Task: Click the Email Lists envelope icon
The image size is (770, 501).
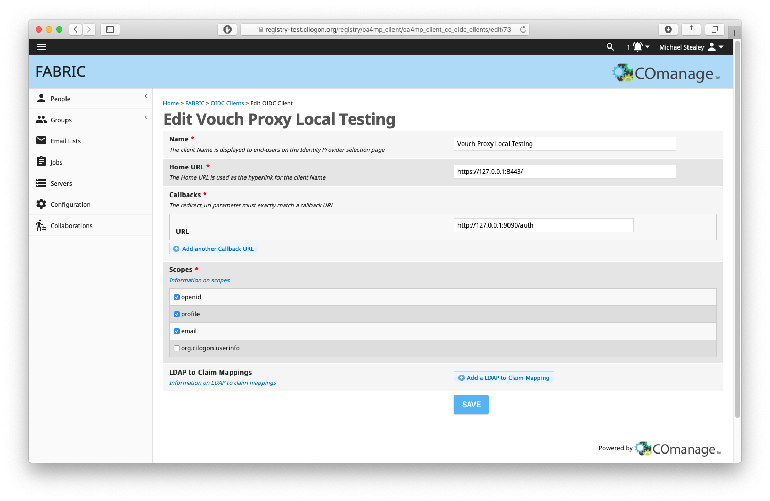Action: [x=41, y=140]
